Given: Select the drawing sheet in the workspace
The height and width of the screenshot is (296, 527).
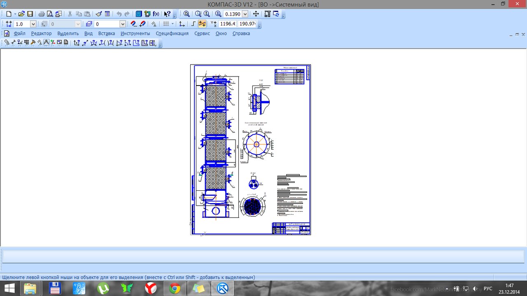Looking at the screenshot, I should point(250,150).
